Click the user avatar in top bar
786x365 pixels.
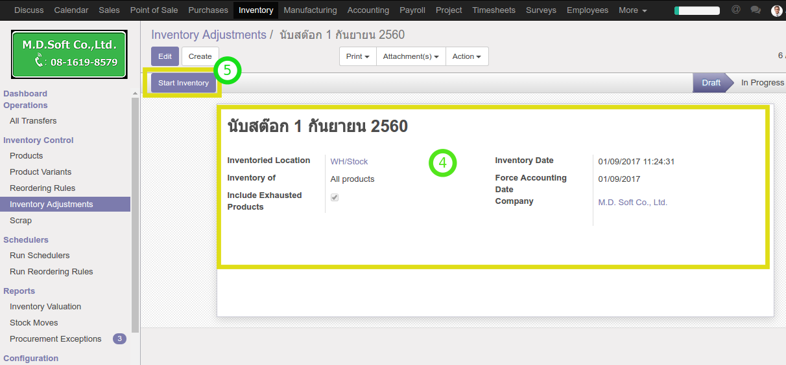tap(776, 10)
